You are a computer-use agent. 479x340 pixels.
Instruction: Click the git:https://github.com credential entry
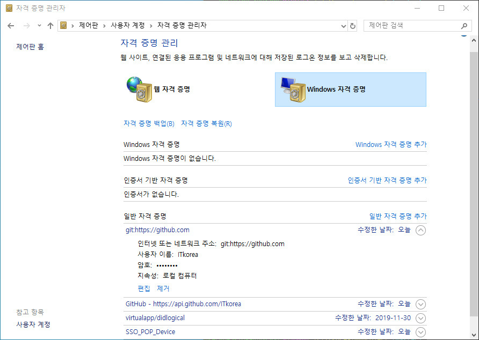157,230
